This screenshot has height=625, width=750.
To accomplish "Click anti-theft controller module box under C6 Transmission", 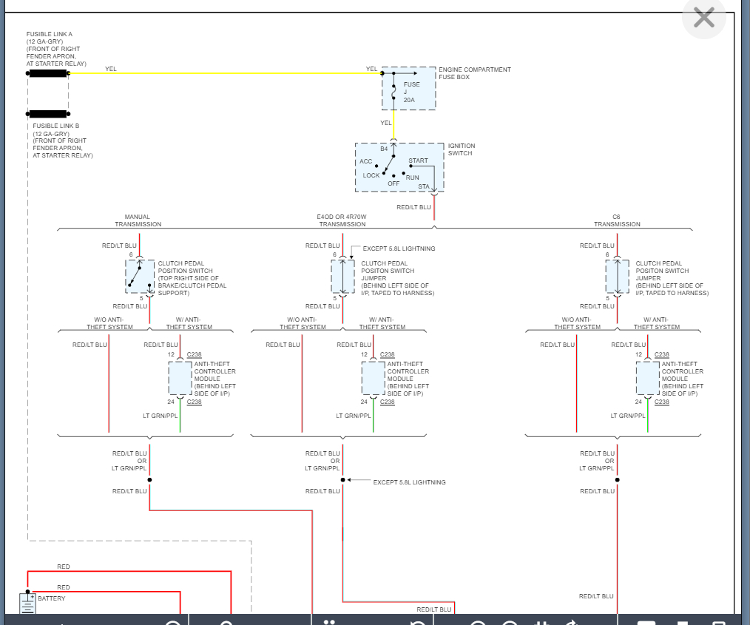I will click(648, 378).
